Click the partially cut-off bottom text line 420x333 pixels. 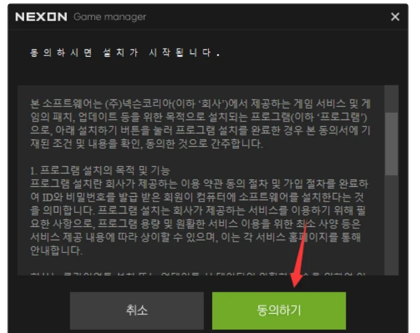198,274
